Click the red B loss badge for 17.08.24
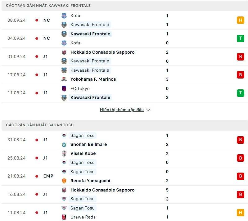Image resolution: width=248 pixels, height=221 pixels. point(240,75)
